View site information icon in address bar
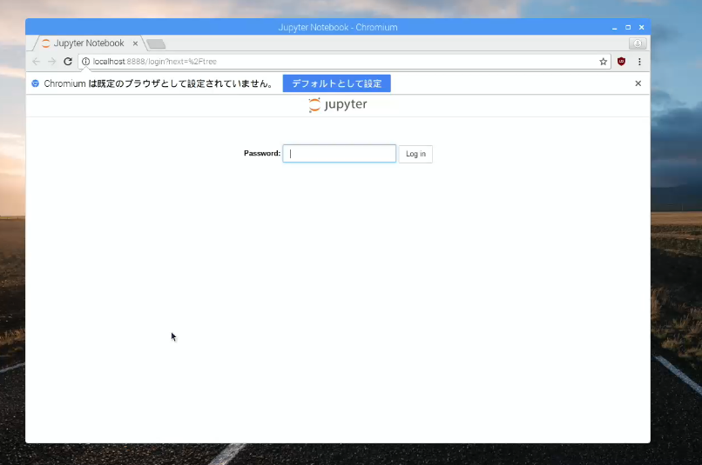The height and width of the screenshot is (465, 702). pyautogui.click(x=85, y=62)
